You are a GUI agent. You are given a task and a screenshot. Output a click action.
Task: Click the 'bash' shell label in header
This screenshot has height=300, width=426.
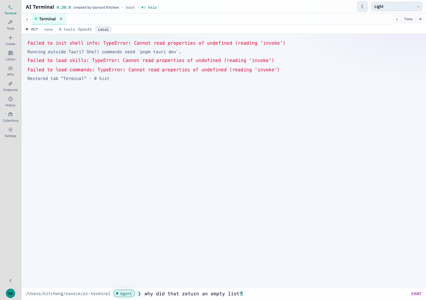(x=130, y=7)
